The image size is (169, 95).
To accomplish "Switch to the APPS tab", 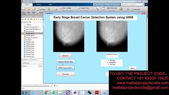I will (x=50, y=5).
